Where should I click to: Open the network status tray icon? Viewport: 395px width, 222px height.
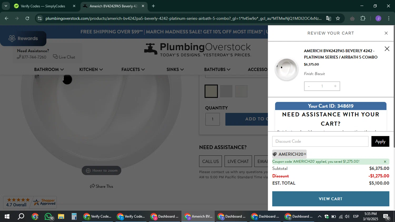[x=340, y=216]
